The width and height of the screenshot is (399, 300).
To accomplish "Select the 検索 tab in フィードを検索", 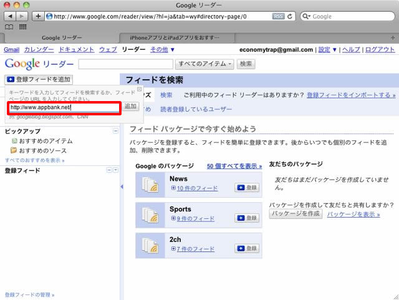I will coord(166,95).
